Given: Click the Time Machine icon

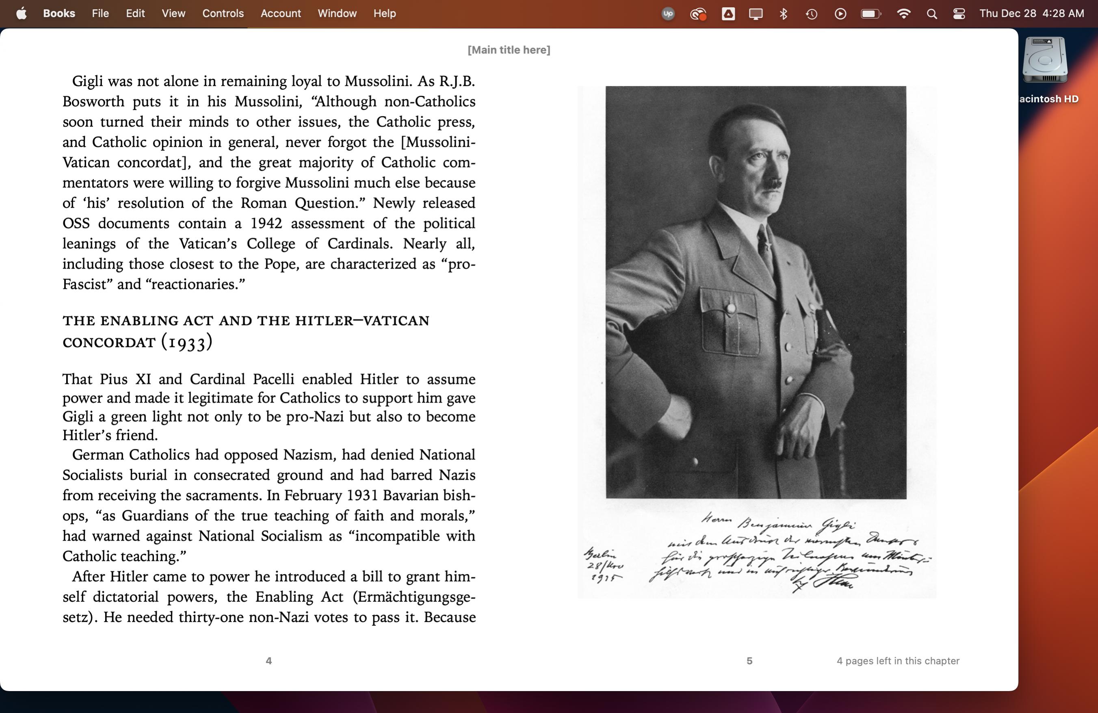Looking at the screenshot, I should point(812,14).
